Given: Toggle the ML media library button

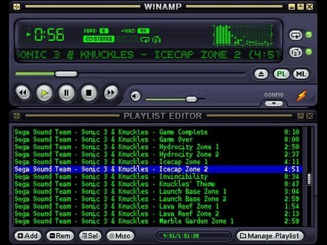Looking at the screenshot, I should 301,74.
